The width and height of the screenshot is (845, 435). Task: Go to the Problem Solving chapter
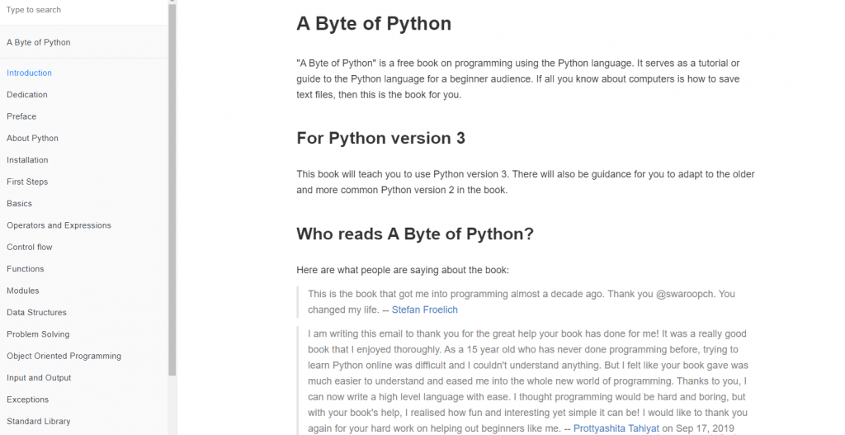pyautogui.click(x=38, y=334)
